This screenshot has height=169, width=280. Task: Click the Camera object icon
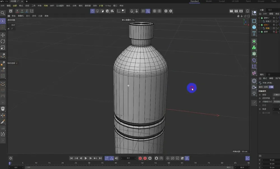[x=254, y=87]
